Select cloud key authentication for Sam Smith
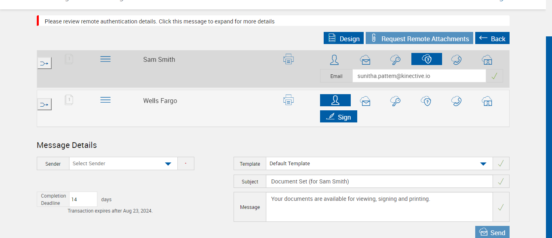Image resolution: width=552 pixels, height=238 pixels. coord(395,60)
